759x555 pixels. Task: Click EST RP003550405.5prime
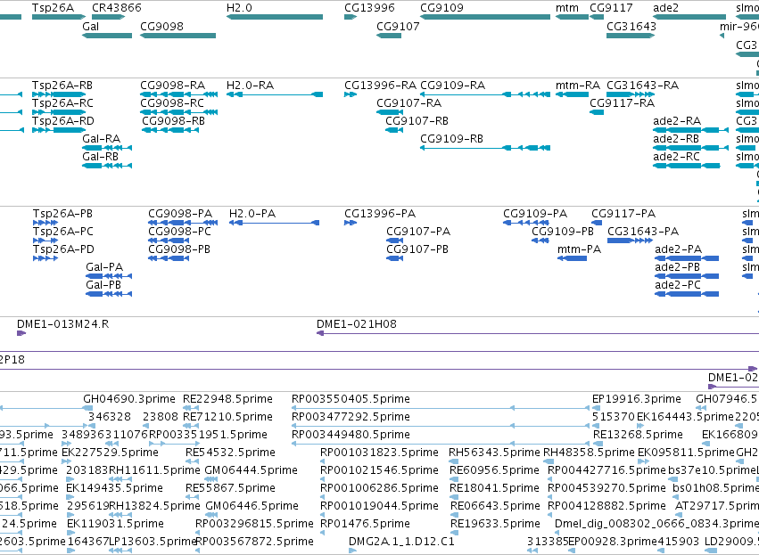(x=351, y=399)
